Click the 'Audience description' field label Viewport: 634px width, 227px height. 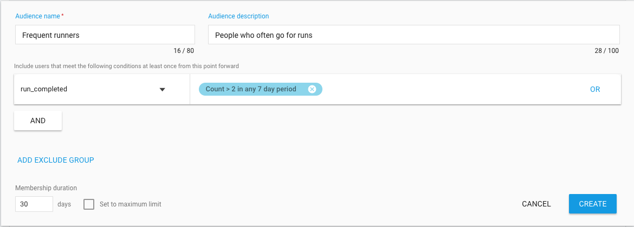(x=238, y=16)
